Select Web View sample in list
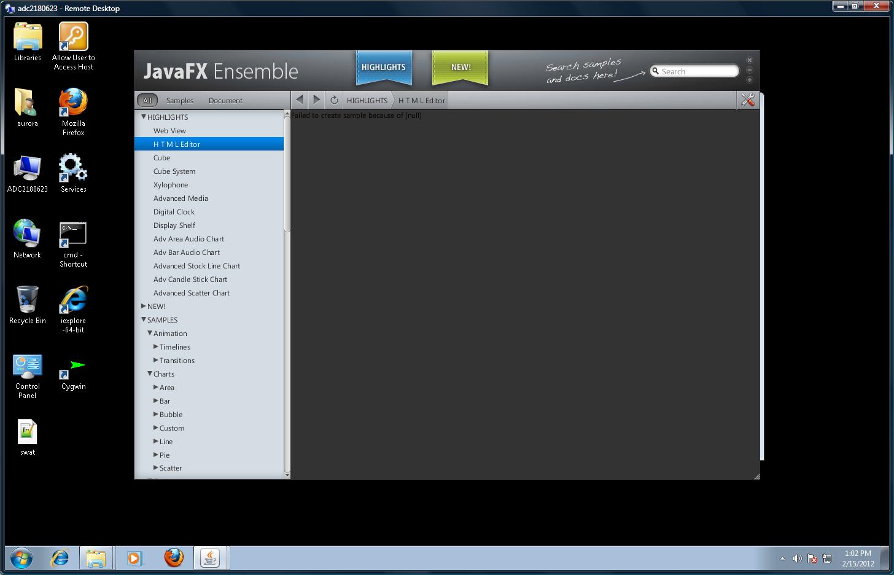The height and width of the screenshot is (575, 894). (x=169, y=131)
